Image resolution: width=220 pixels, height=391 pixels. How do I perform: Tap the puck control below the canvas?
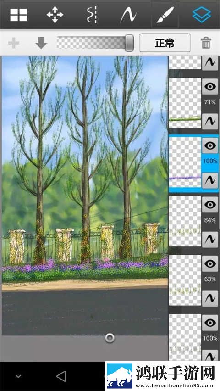[x=110, y=338]
